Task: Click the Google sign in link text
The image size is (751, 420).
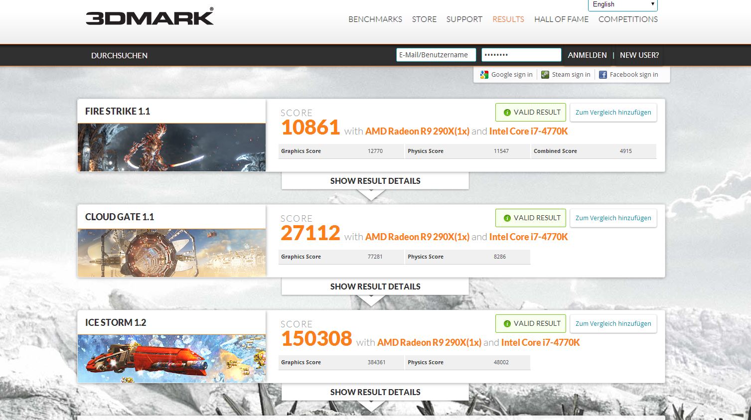Action: (512, 75)
